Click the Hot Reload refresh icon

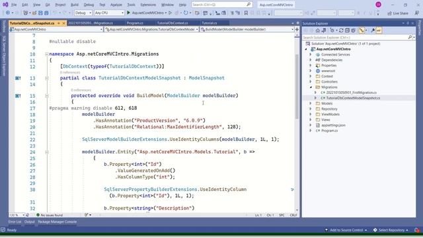click(186, 13)
